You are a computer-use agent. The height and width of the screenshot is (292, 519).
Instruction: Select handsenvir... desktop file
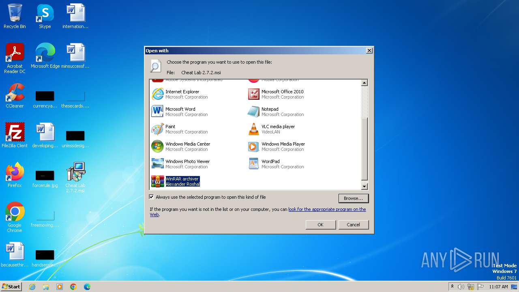point(45,258)
